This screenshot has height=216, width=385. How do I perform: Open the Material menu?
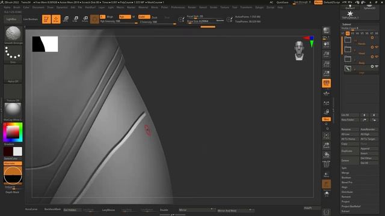pyautogui.click(x=143, y=7)
